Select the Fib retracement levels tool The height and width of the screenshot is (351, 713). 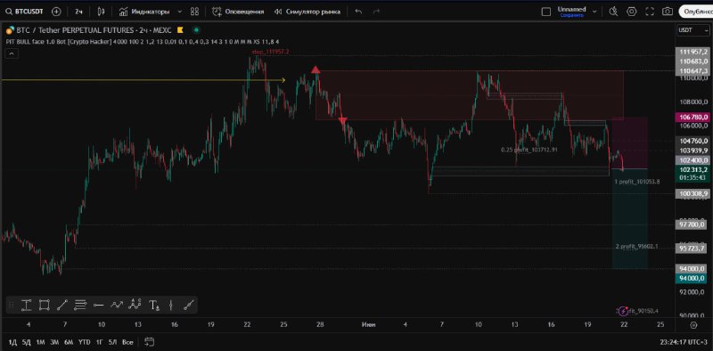pyautogui.click(x=80, y=305)
